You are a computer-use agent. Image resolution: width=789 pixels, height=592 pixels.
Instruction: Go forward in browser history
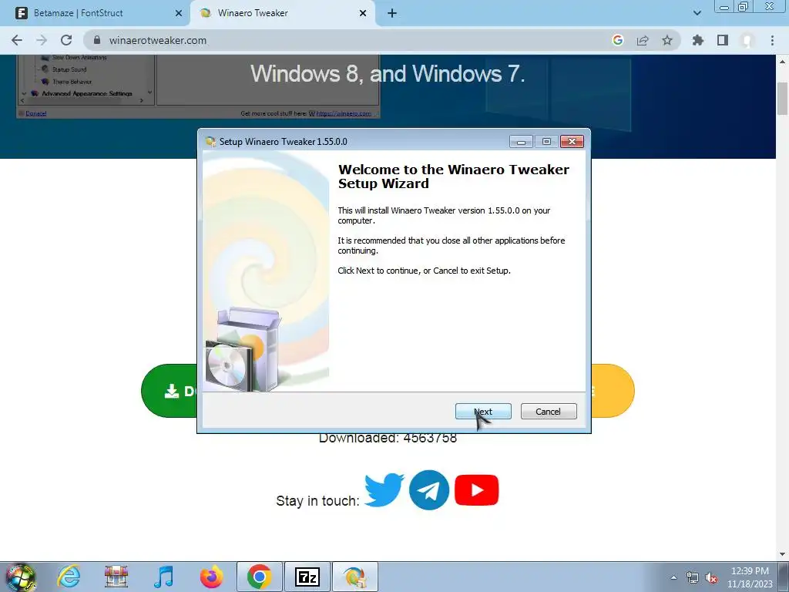[42, 40]
